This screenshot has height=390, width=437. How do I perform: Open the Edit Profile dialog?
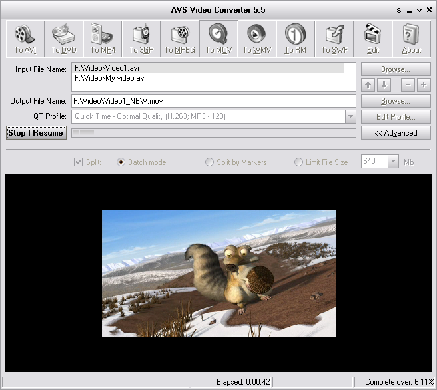pyautogui.click(x=396, y=117)
